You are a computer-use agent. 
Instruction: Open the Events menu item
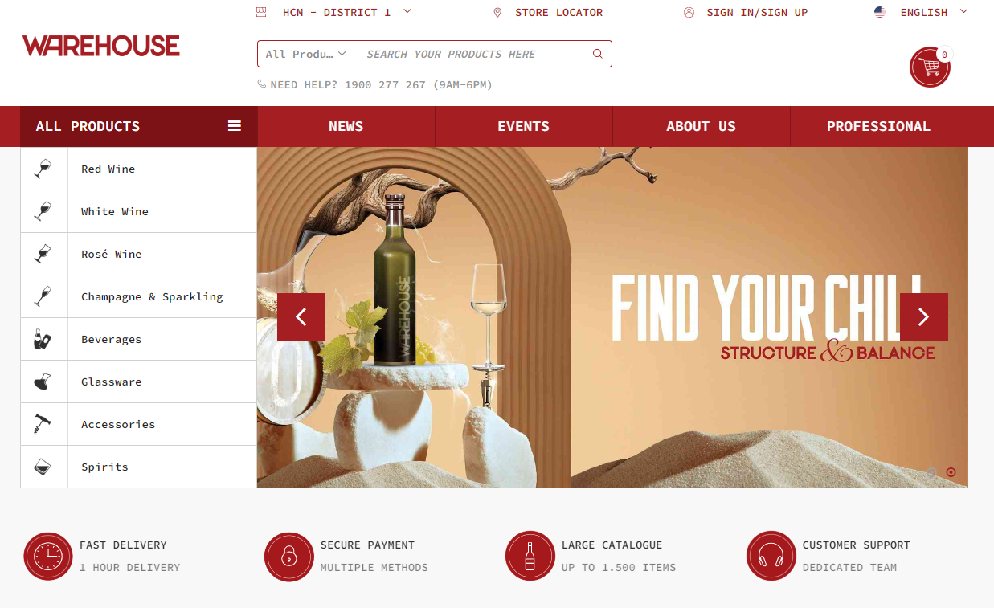click(x=524, y=126)
